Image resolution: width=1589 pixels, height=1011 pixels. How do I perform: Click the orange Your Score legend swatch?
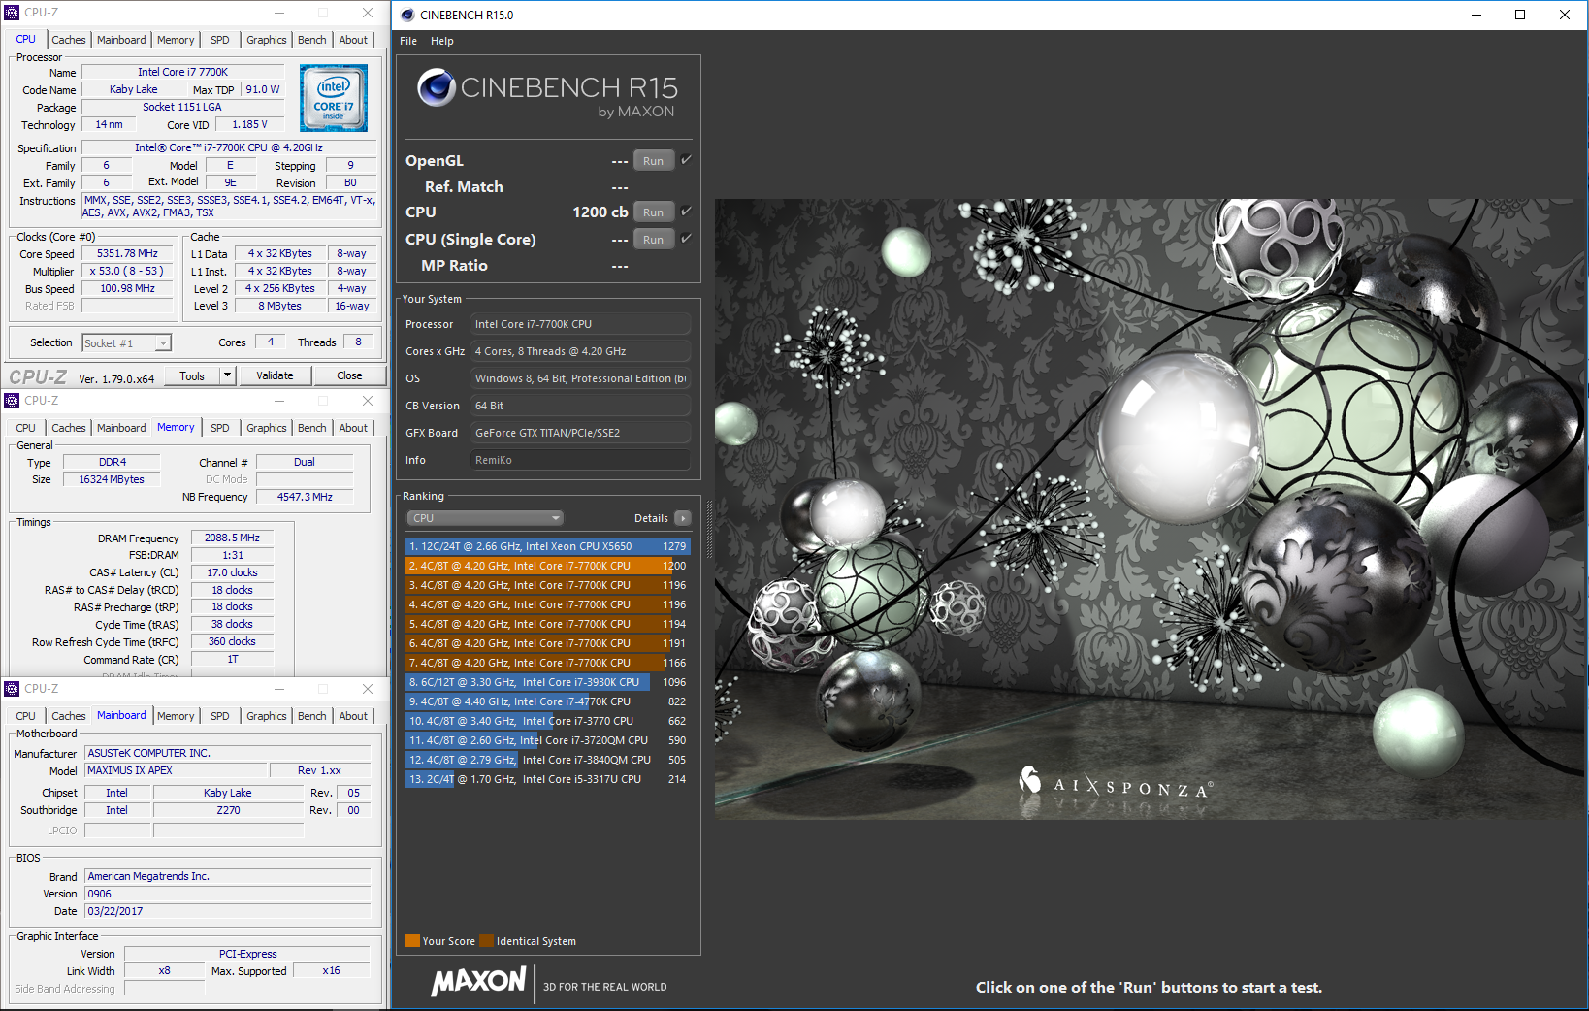(x=412, y=940)
